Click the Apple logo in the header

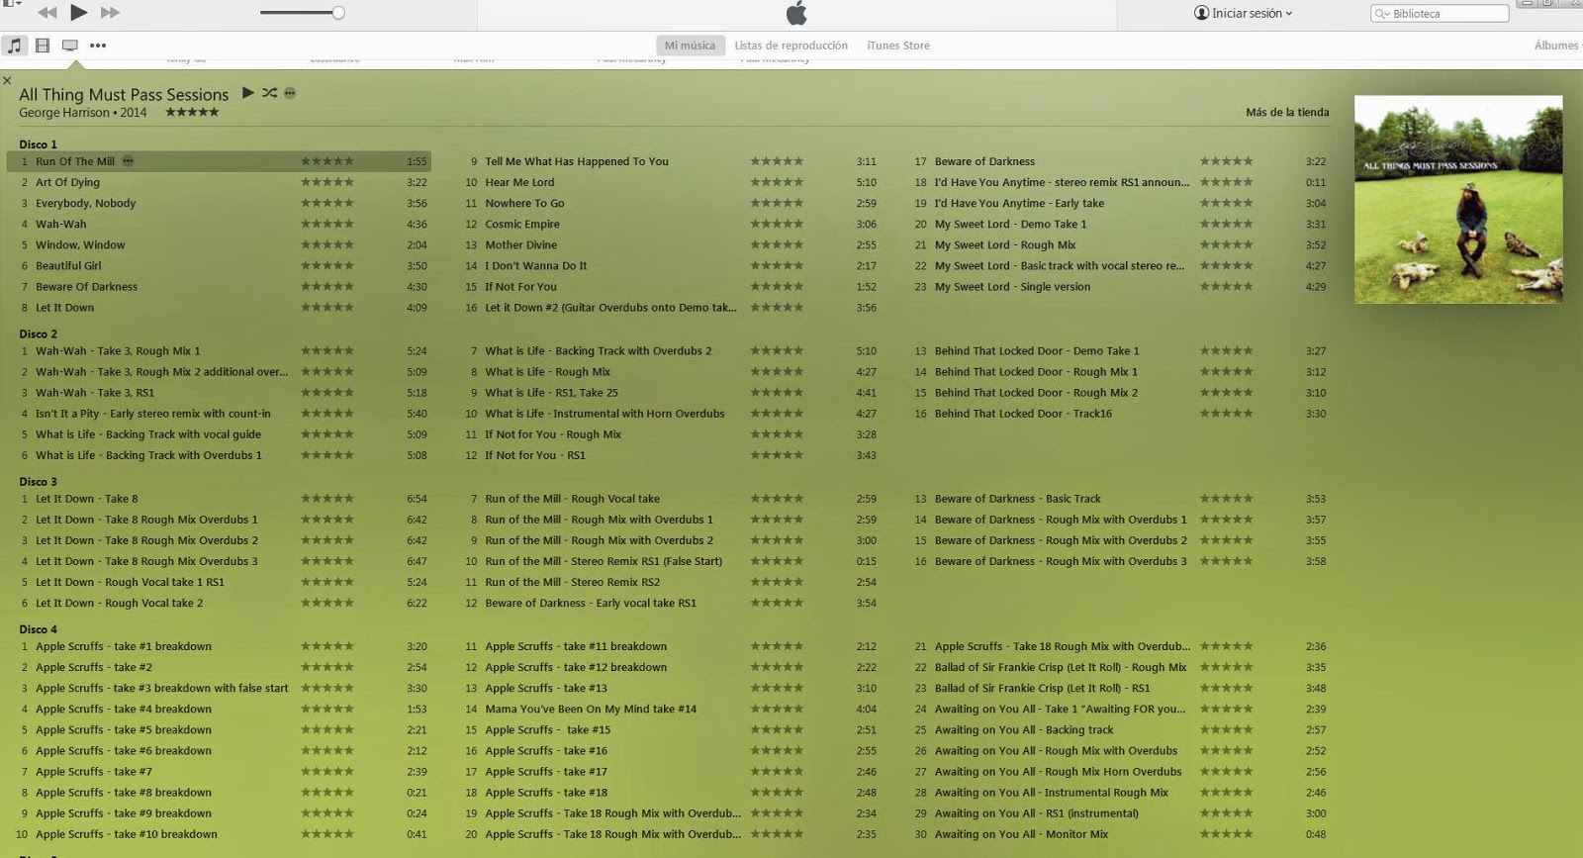tap(796, 13)
